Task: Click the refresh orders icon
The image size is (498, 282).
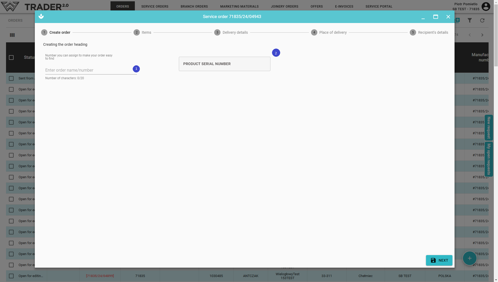Action: [482, 20]
